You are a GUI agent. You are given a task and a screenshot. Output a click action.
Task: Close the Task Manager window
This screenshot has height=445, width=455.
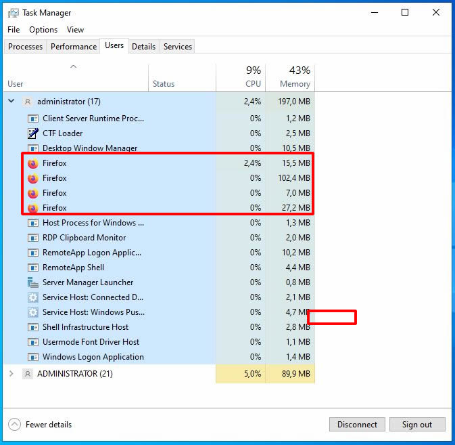click(436, 12)
